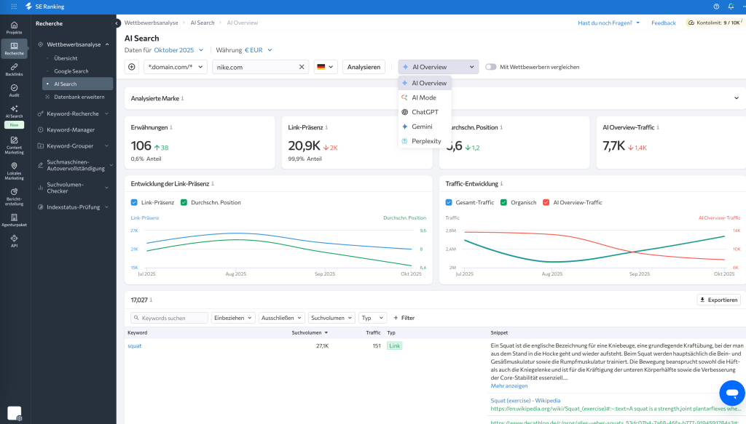The height and width of the screenshot is (424, 746).
Task: Click the Analysieren button
Action: click(x=364, y=66)
